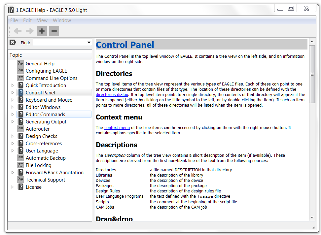The width and height of the screenshot is (321, 235).
Task: Open the Window menu
Action: [62, 20]
